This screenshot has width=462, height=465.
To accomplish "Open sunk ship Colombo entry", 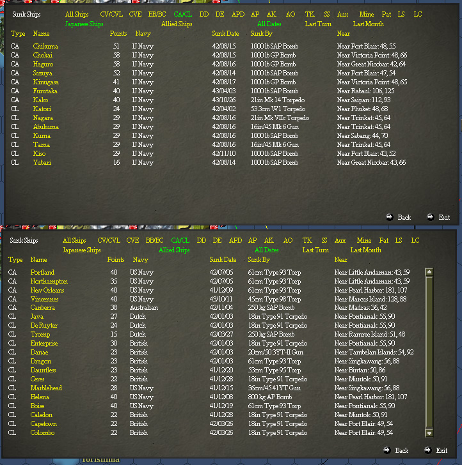I will tap(42, 432).
